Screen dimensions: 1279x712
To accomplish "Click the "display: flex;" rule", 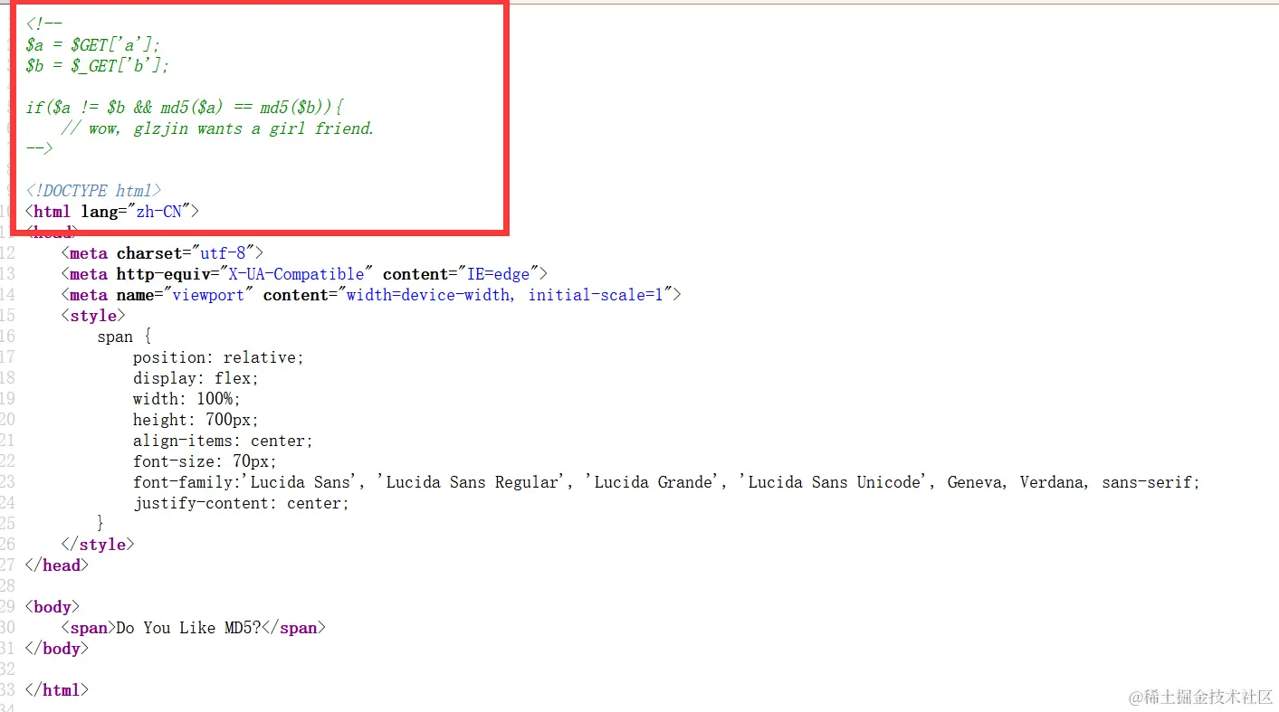I will pyautogui.click(x=196, y=377).
